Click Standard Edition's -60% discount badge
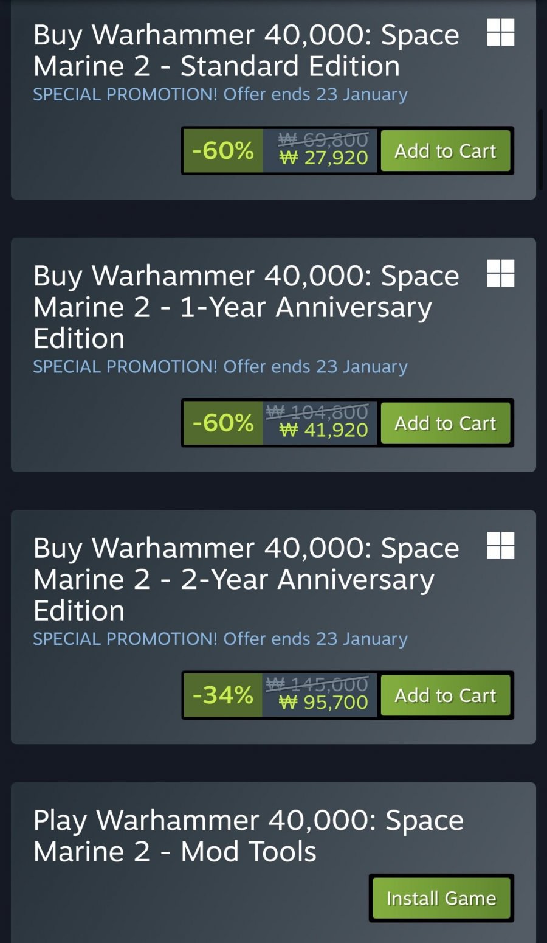This screenshot has width=547, height=943. (223, 151)
